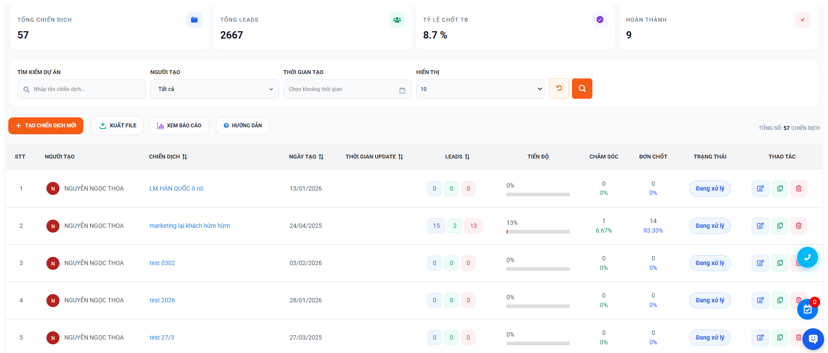828x353 pixels.
Task: Click the Xuất file button
Action: 117,126
